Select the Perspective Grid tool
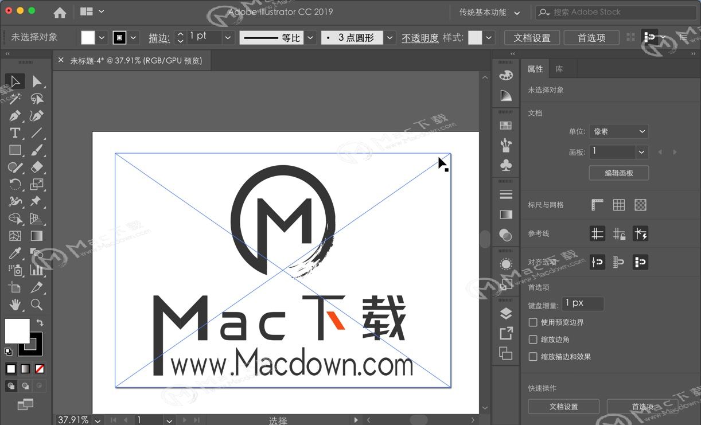 point(37,219)
